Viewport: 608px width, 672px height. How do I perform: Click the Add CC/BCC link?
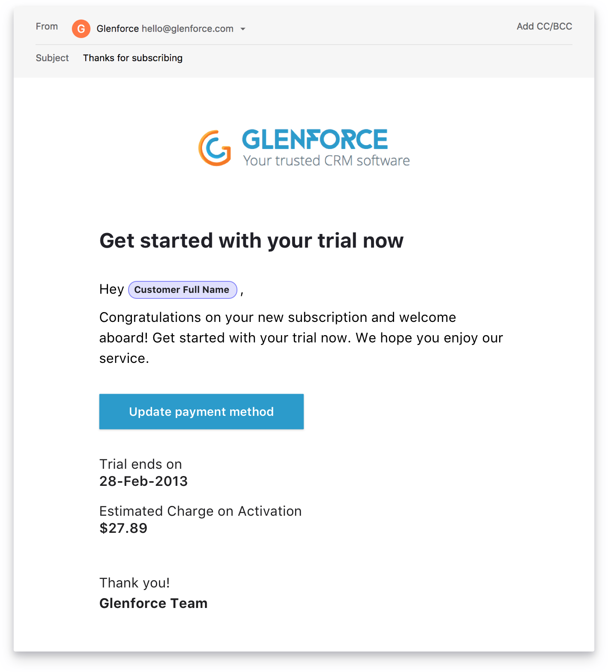pyautogui.click(x=544, y=26)
